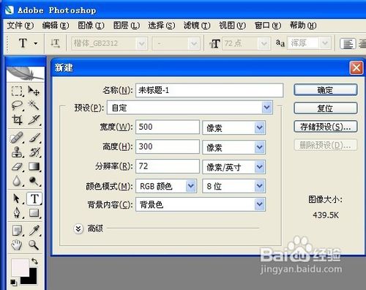Open the 窗口 menu
This screenshot has width=366, height=290.
coord(268,26)
